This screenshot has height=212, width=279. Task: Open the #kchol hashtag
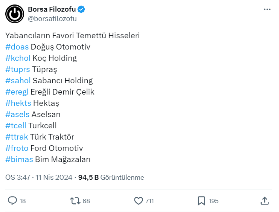click(18, 58)
